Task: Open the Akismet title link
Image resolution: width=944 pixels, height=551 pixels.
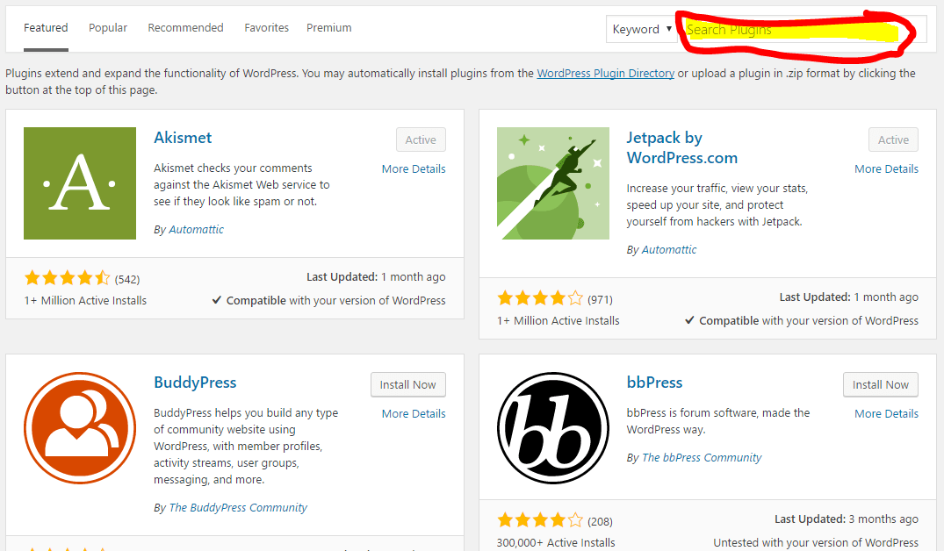Action: click(x=183, y=138)
